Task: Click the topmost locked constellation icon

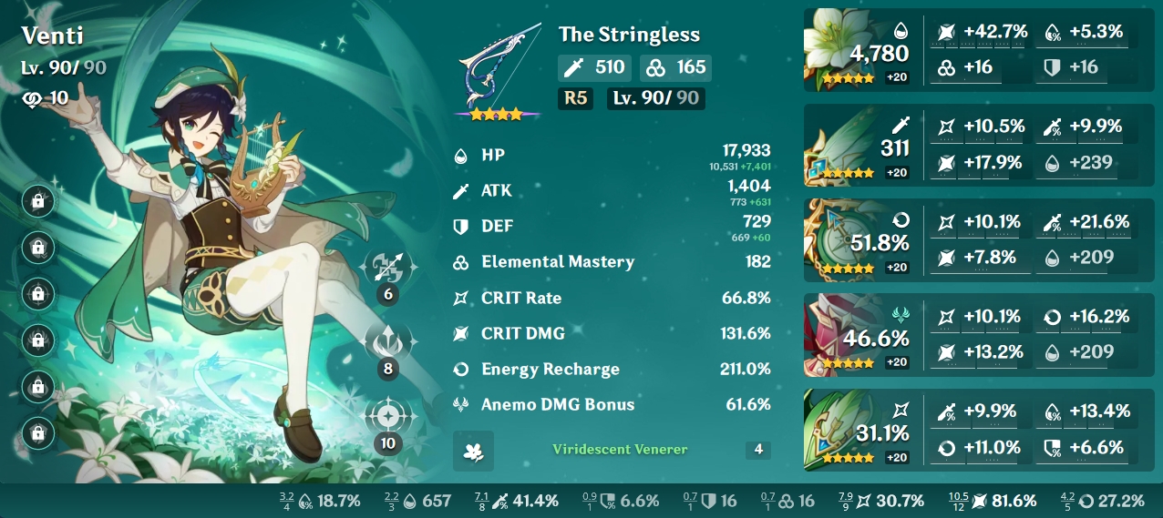Action: pyautogui.click(x=38, y=202)
